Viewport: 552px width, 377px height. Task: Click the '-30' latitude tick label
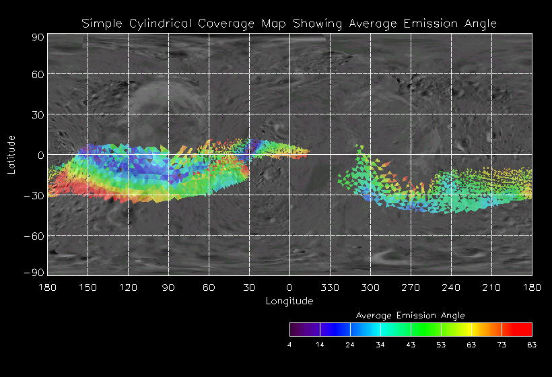[x=34, y=196]
